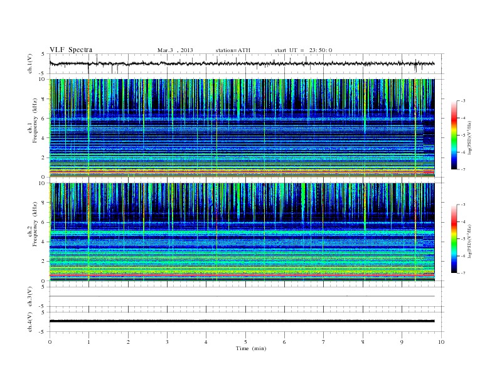Click the time axis final tick label "10"
The height and width of the screenshot is (384, 497).
click(441, 342)
